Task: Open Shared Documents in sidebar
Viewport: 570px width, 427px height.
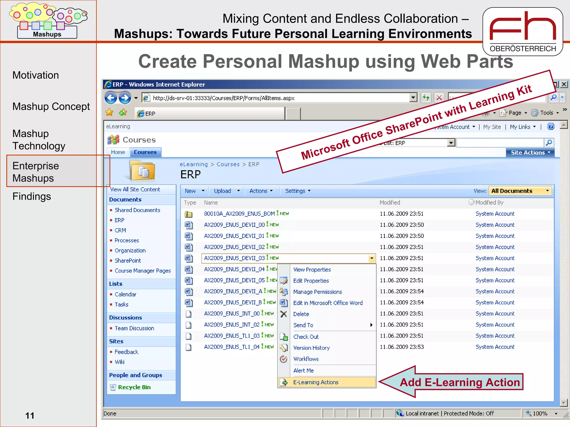Action: click(x=137, y=210)
